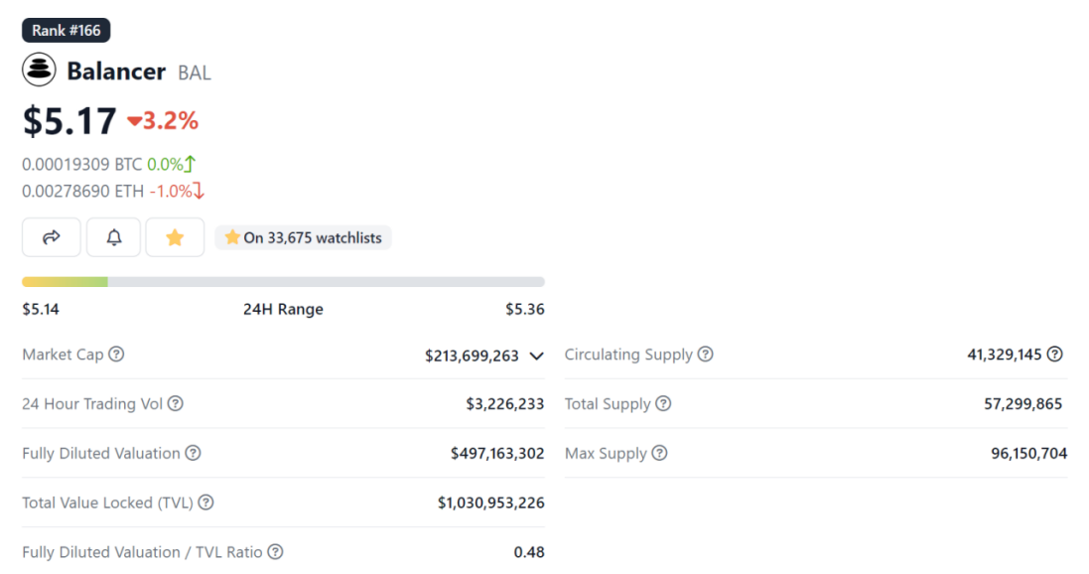The width and height of the screenshot is (1089, 574).
Task: Click the share arrow icon button
Action: 52,237
